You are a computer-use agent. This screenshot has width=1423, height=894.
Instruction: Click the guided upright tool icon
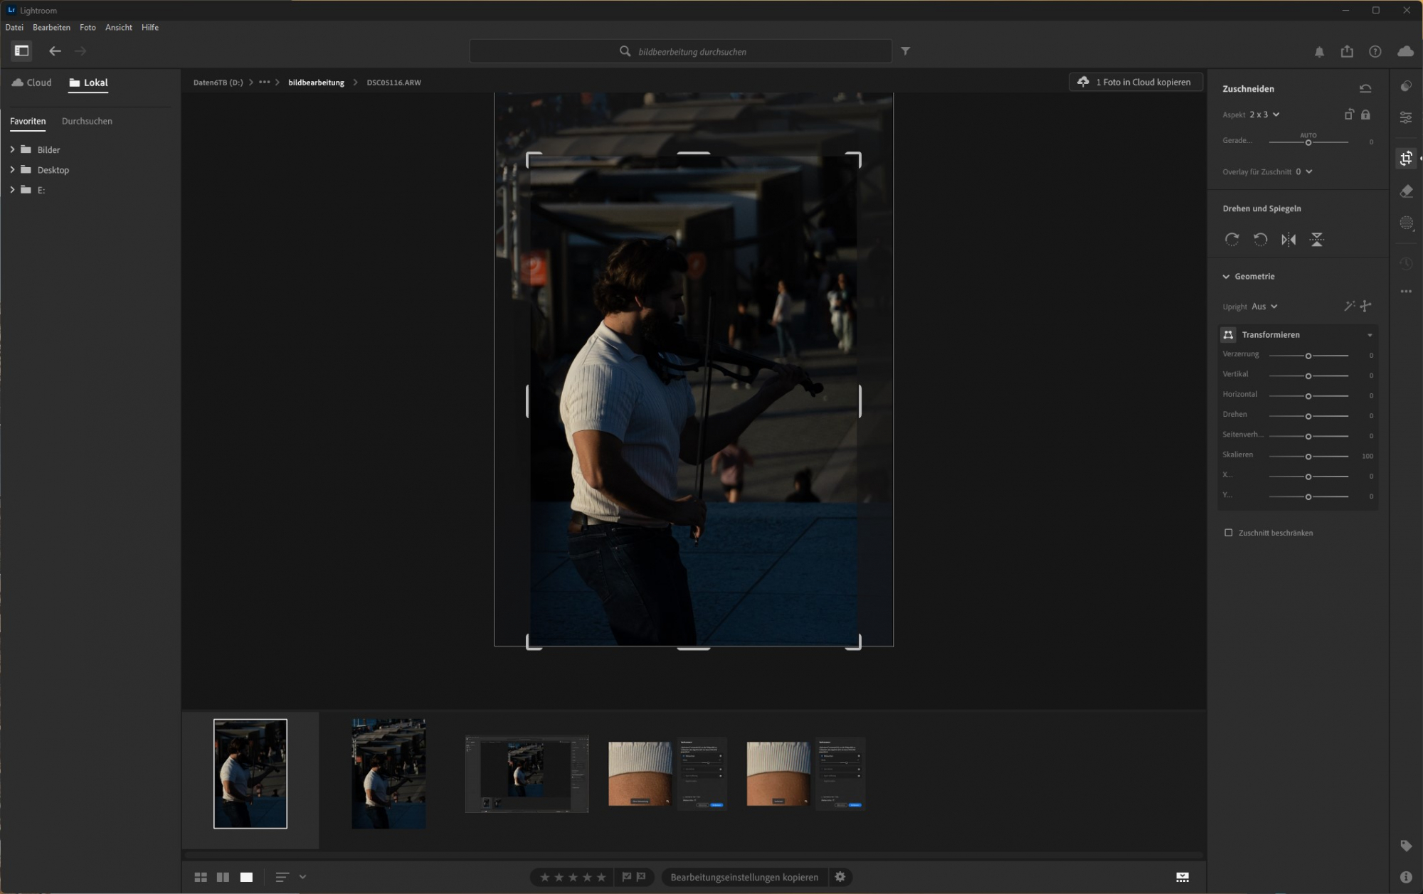(1365, 307)
